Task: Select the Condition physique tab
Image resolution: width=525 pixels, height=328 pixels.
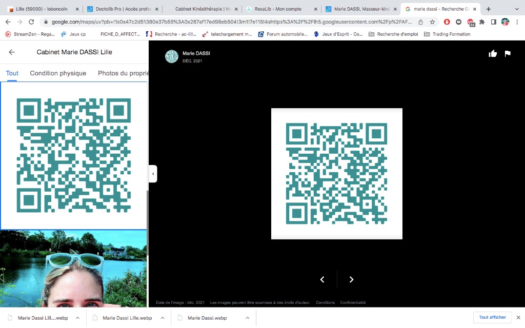Action: [x=58, y=73]
